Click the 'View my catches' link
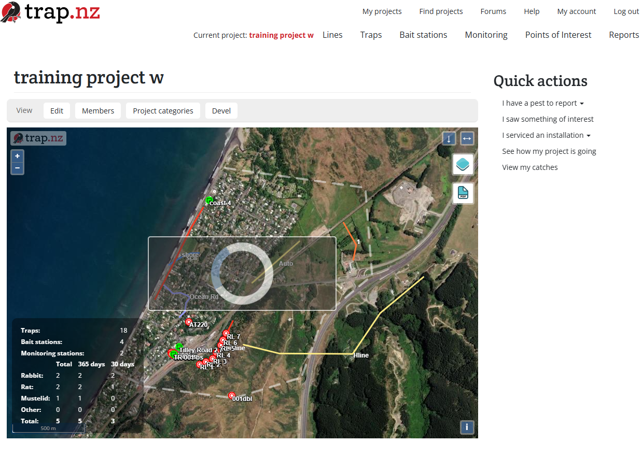The width and height of the screenshot is (642, 457). [529, 167]
